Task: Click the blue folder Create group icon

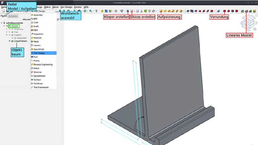Action: [106, 11]
